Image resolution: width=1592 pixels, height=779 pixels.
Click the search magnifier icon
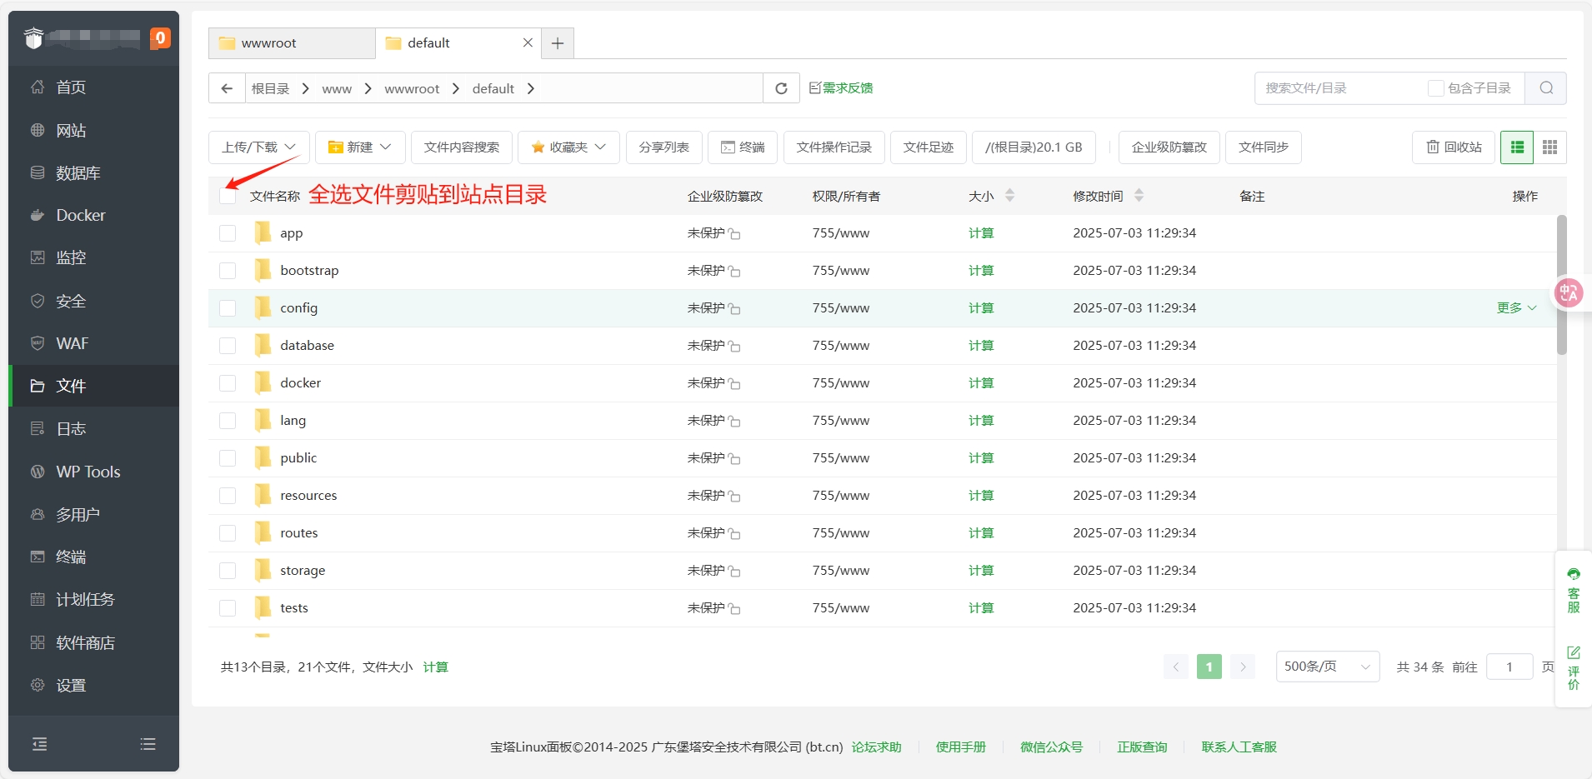(1545, 88)
